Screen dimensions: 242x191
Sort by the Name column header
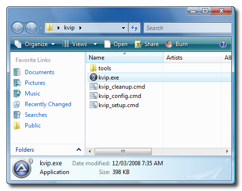(125, 58)
